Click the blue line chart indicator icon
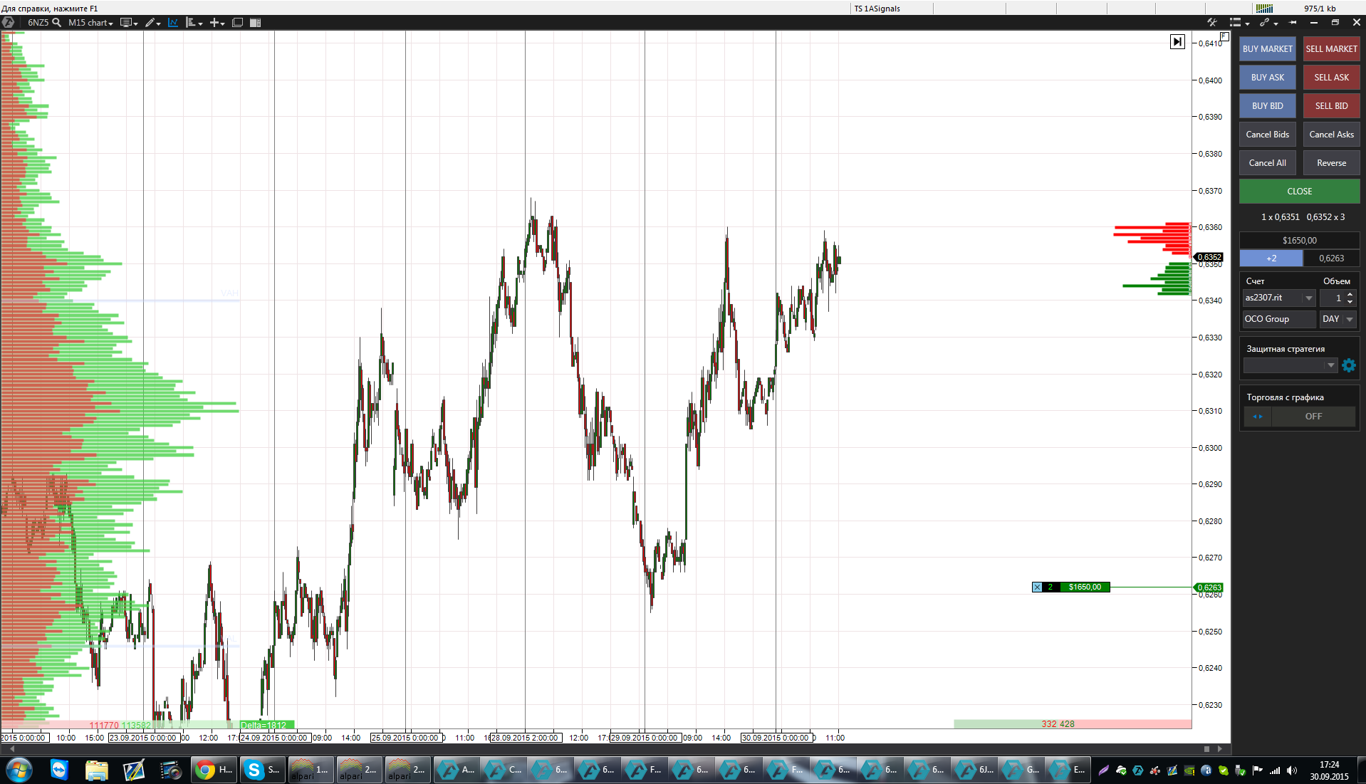This screenshot has width=1366, height=784. pyautogui.click(x=173, y=23)
